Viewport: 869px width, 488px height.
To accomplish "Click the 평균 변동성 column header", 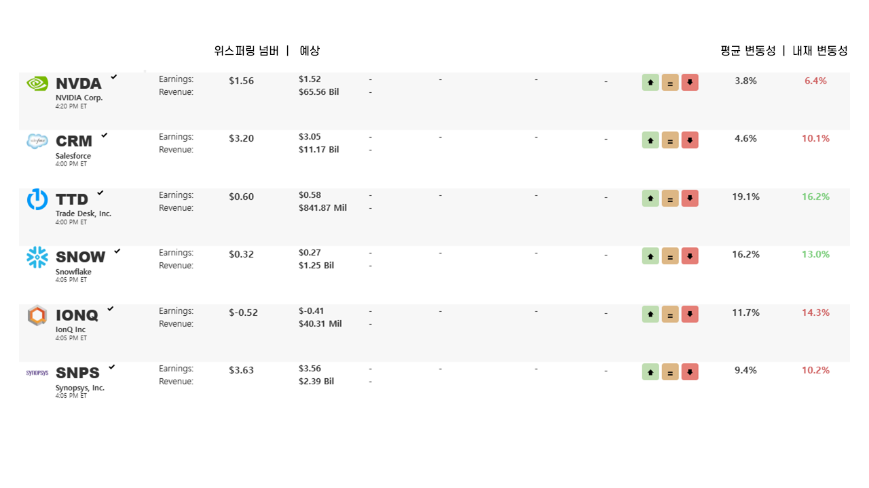I will coord(748,51).
